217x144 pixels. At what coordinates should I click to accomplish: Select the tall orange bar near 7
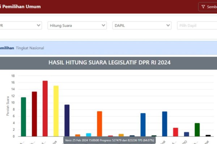coord(99,124)
